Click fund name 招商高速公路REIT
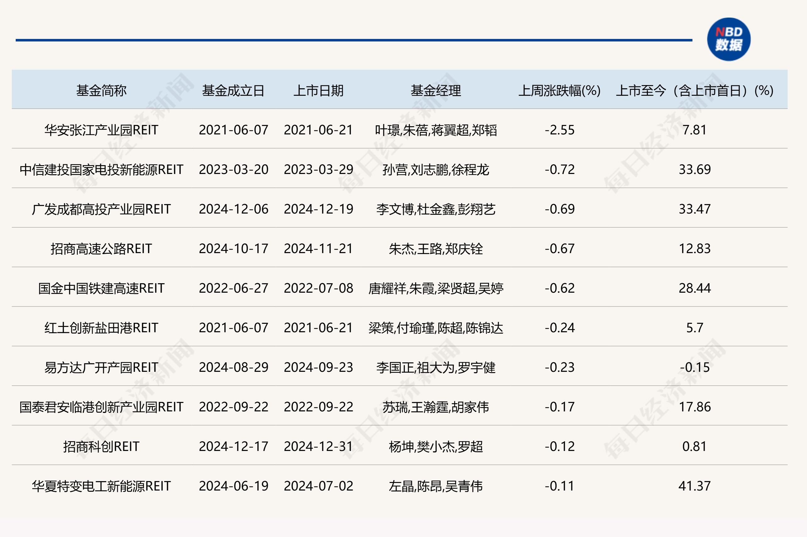 click(101, 249)
